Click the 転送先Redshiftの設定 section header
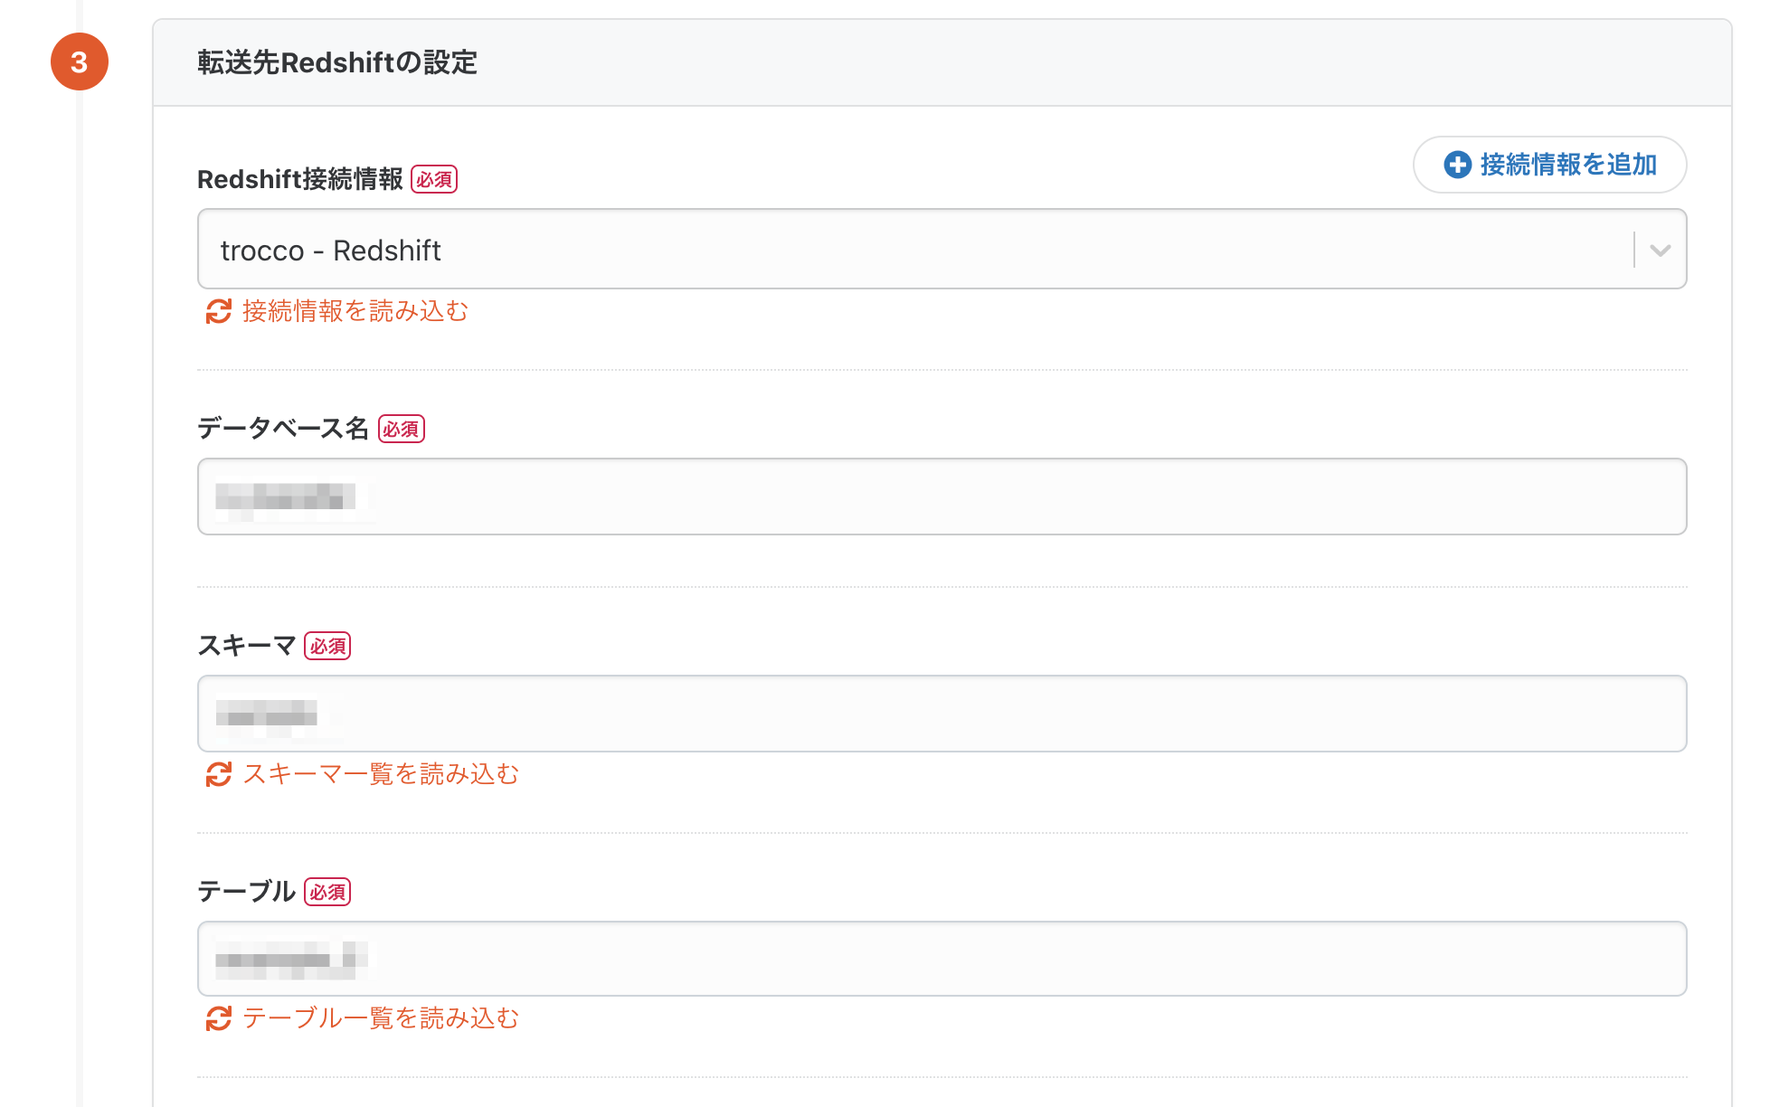This screenshot has height=1107, width=1789. (x=336, y=62)
